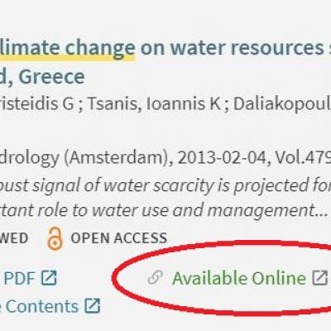Select author Tsanis, Ioannis K
The image size is (331, 331).
pos(154,103)
